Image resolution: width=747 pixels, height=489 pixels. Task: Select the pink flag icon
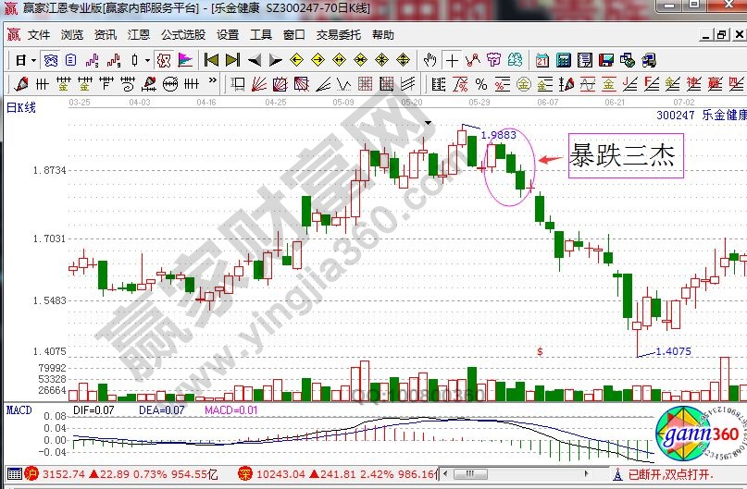pos(185,60)
